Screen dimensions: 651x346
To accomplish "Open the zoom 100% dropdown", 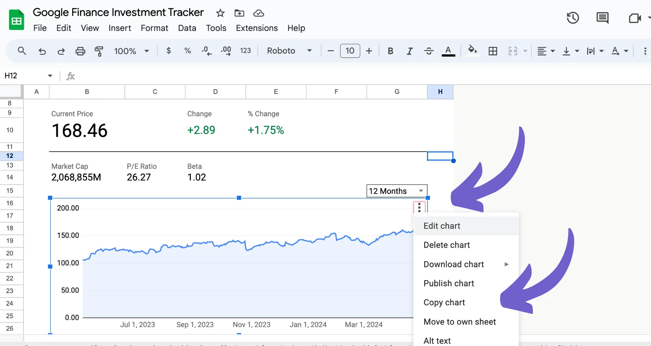I will [x=132, y=51].
